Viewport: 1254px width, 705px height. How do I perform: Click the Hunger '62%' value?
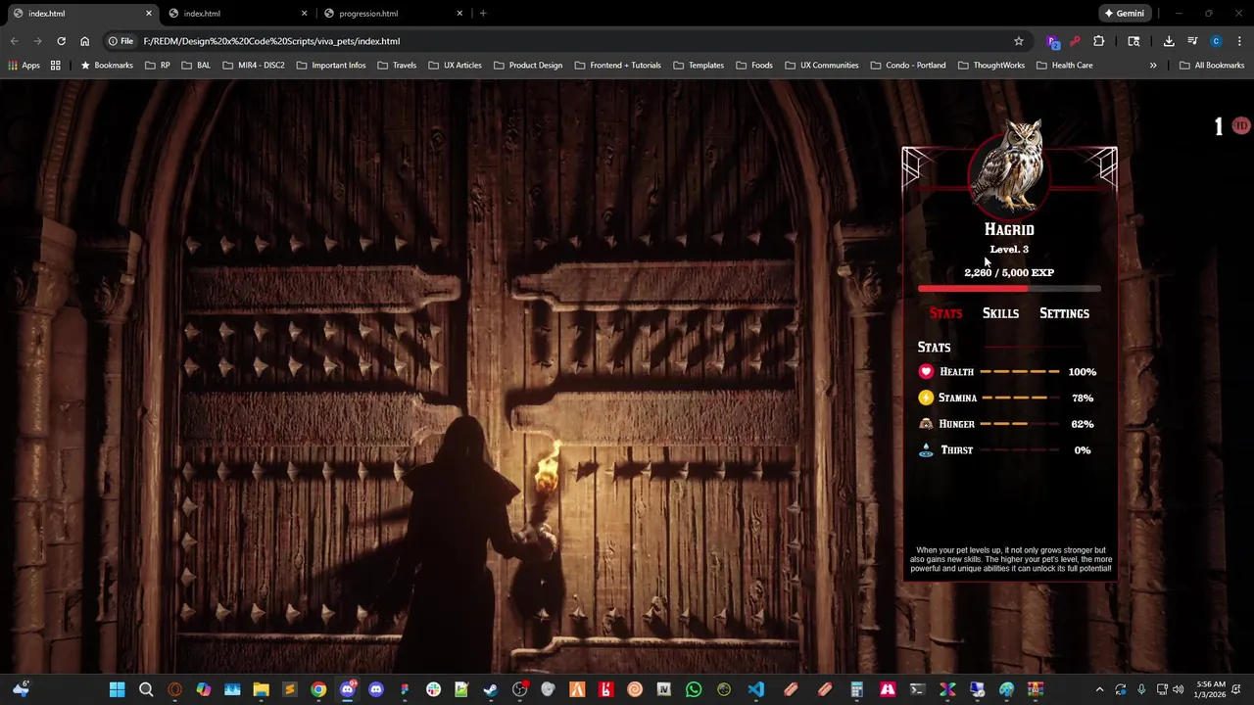[1082, 424]
